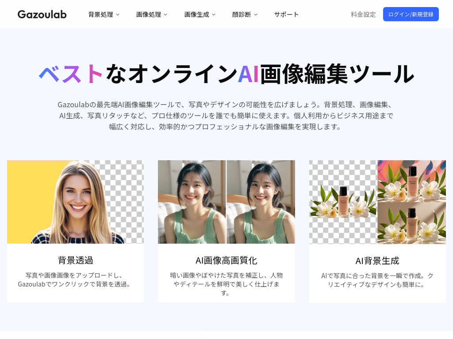Click the chevron arrow next to 画像処理
Viewport: 453px width, 339px height.
pos(165,15)
